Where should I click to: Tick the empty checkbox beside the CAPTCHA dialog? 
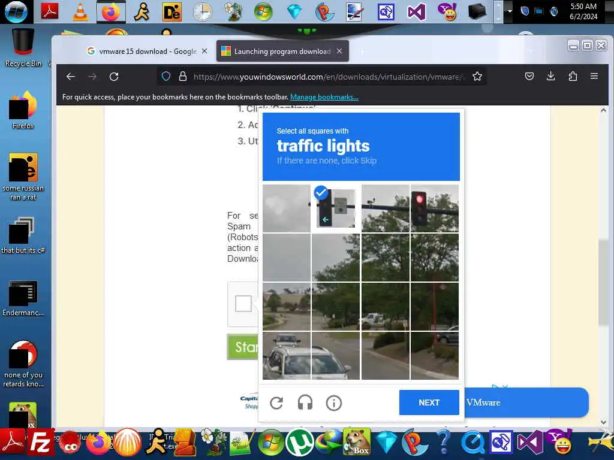tap(243, 304)
